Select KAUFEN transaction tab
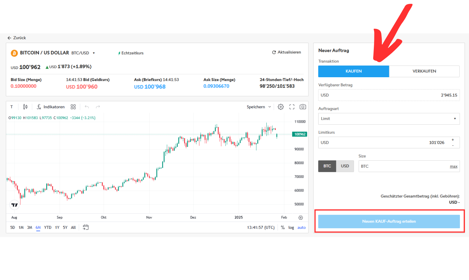Viewport: 469px width, 280px height. point(354,71)
